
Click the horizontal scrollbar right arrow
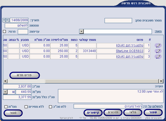pyautogui.click(x=161, y=81)
